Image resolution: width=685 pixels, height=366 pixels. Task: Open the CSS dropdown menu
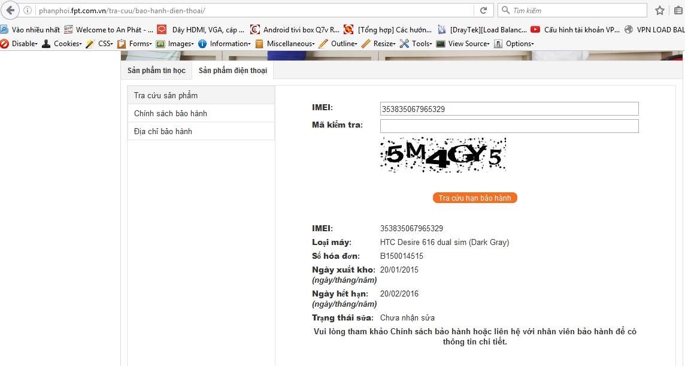pyautogui.click(x=99, y=44)
